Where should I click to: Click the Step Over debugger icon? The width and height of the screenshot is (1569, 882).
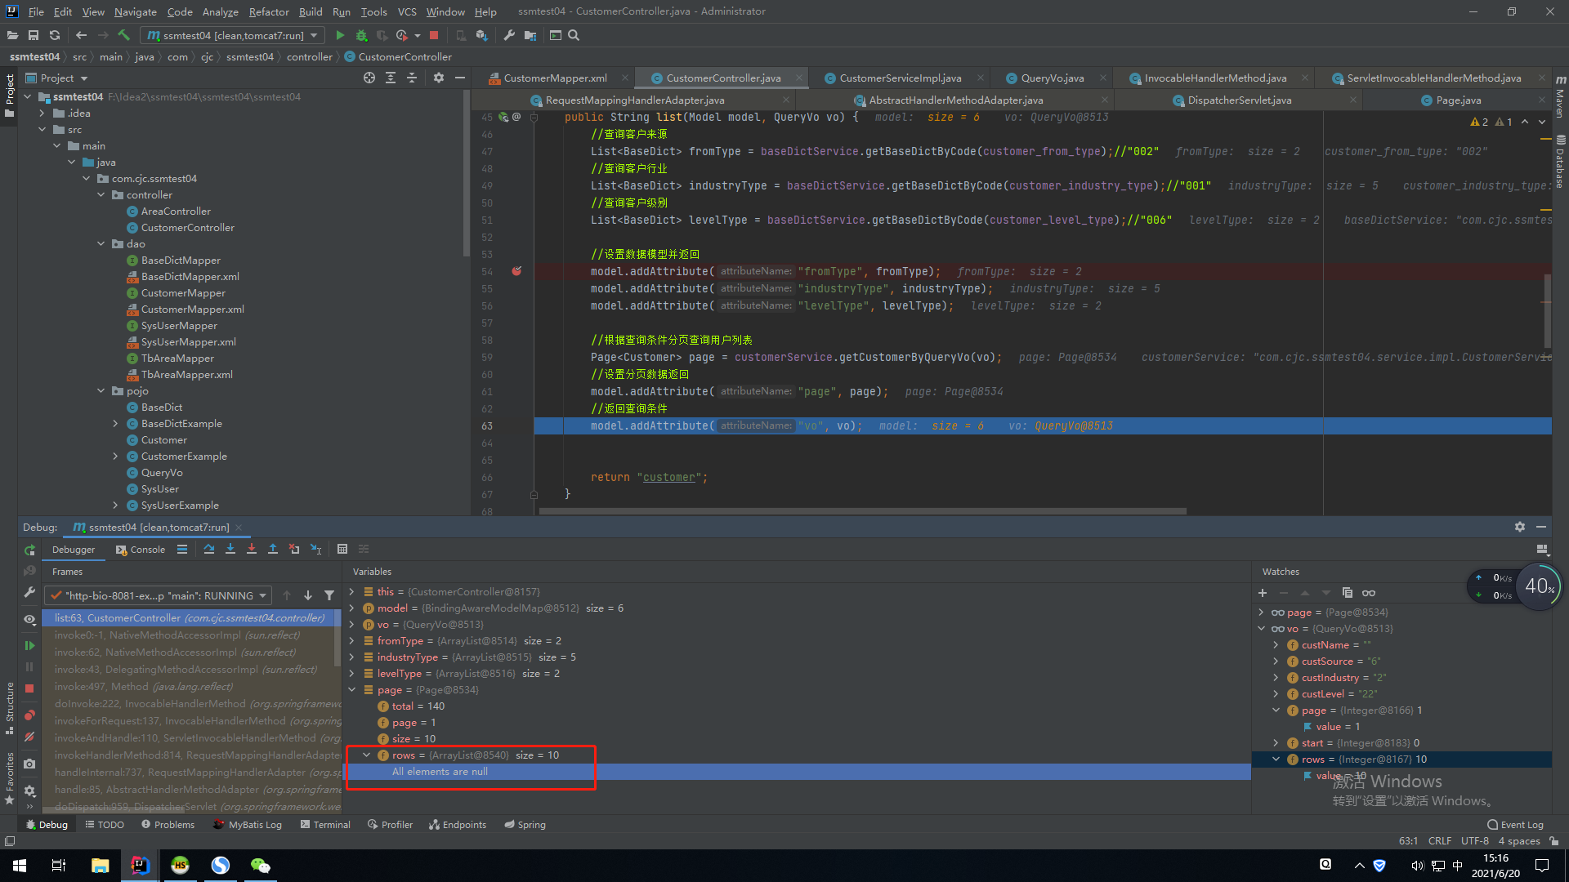click(209, 550)
